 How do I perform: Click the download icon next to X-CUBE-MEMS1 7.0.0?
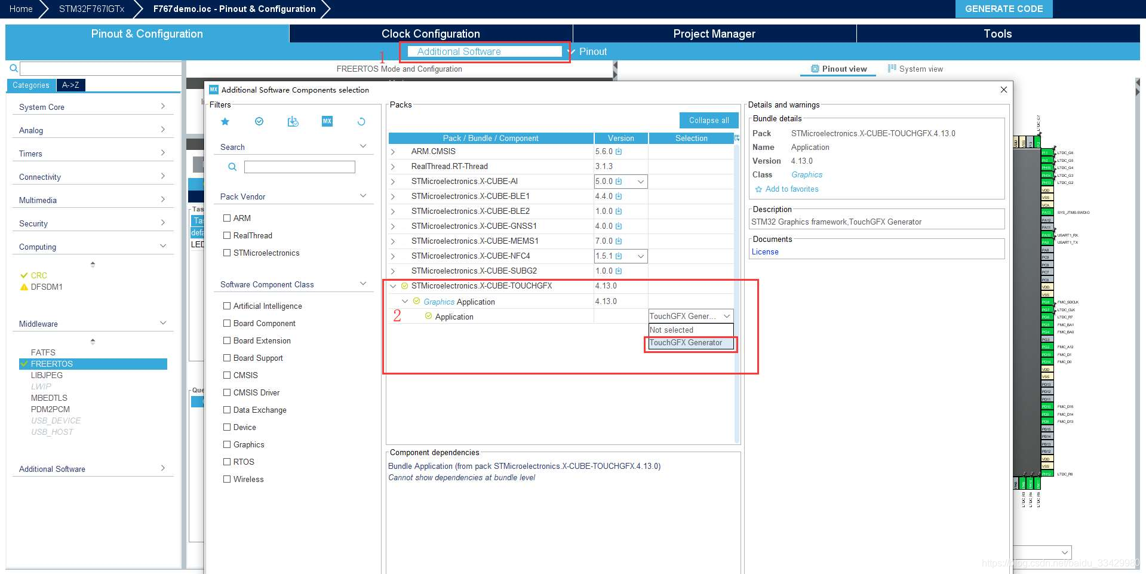(x=619, y=241)
